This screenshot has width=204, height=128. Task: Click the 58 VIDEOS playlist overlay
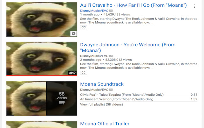[62, 98]
